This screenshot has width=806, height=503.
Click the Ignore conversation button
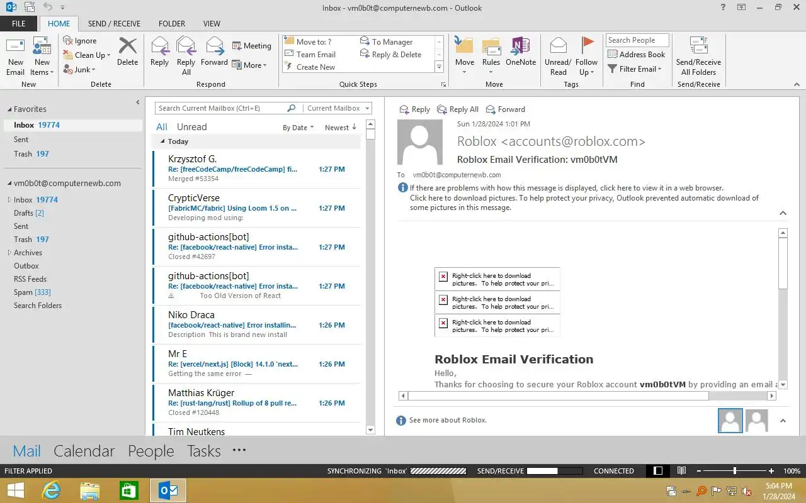coord(80,41)
